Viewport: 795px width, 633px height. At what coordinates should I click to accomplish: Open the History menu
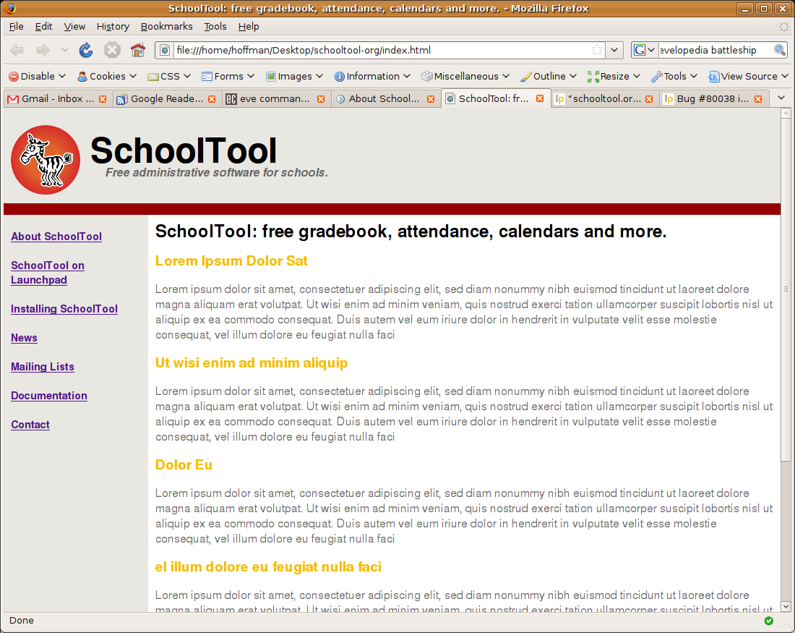coord(113,26)
